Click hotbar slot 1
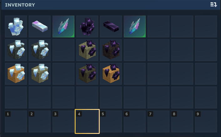This screenshot has height=137, width=221. coord(16,121)
